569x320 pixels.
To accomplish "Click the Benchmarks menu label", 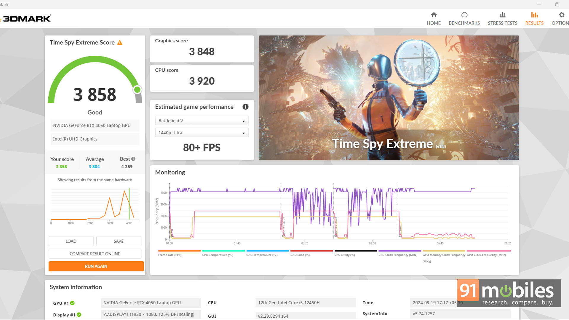I will click(464, 23).
